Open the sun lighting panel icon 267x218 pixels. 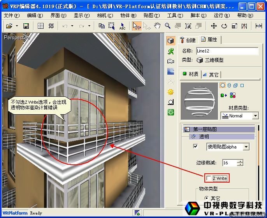[x=170, y=92]
